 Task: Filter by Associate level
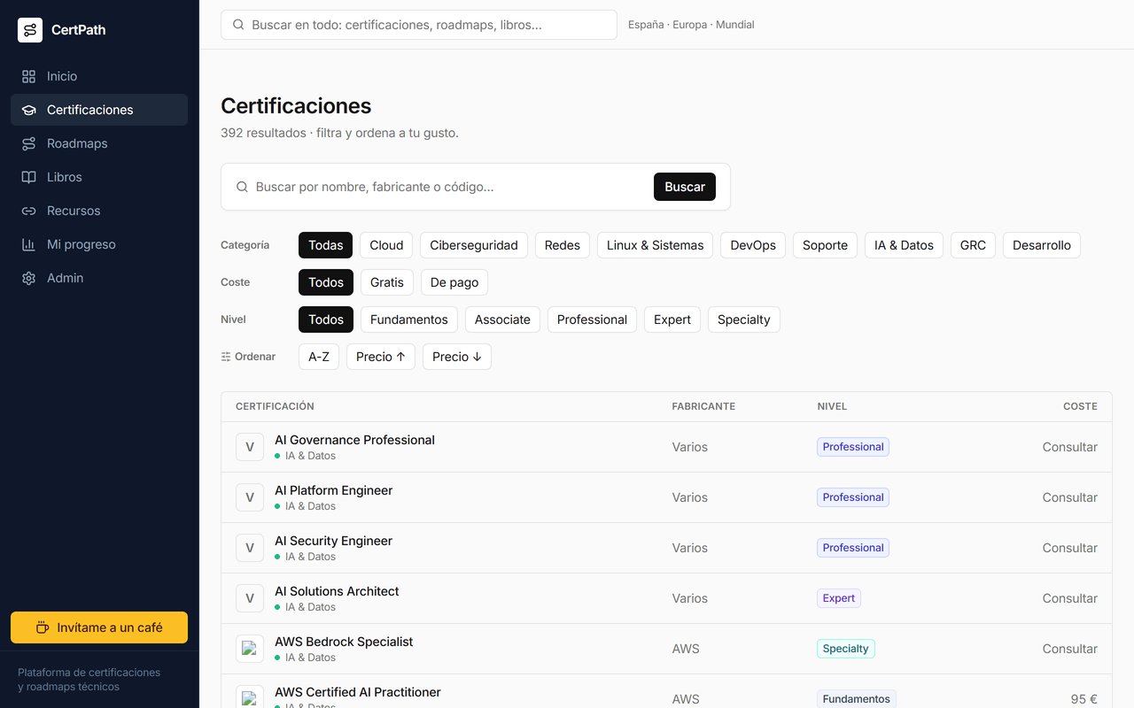point(502,319)
